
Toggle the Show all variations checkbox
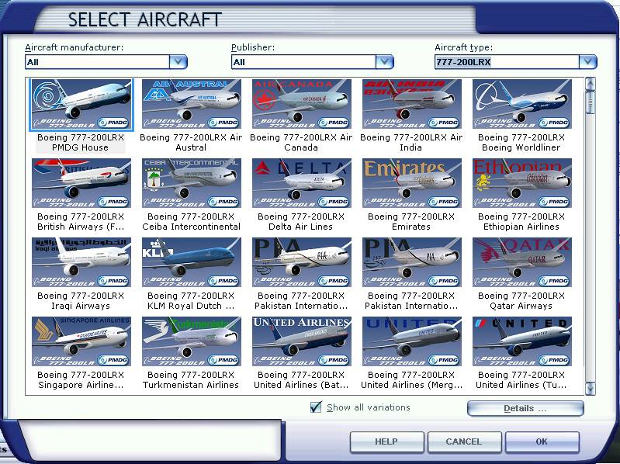(316, 407)
